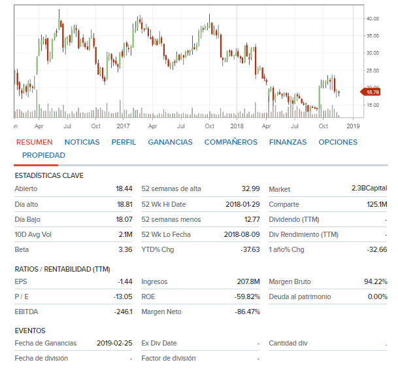This screenshot has height=377, width=398.
Task: Open the PERFIL tab
Action: (x=124, y=142)
